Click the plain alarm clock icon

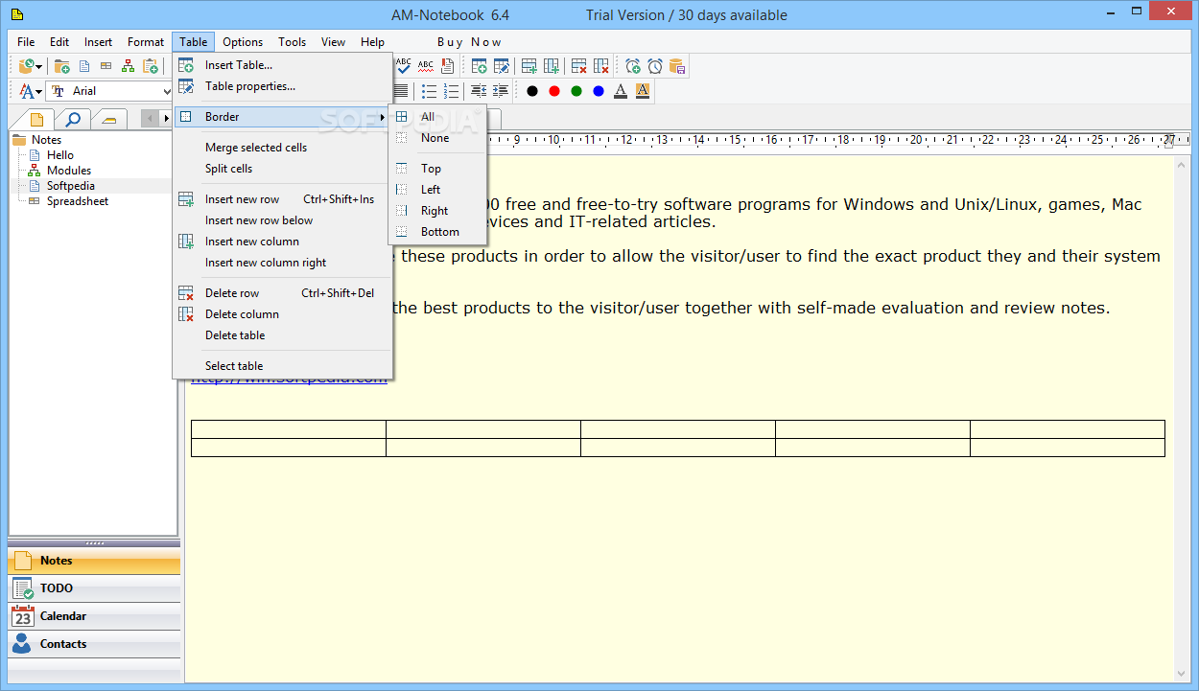[x=655, y=66]
